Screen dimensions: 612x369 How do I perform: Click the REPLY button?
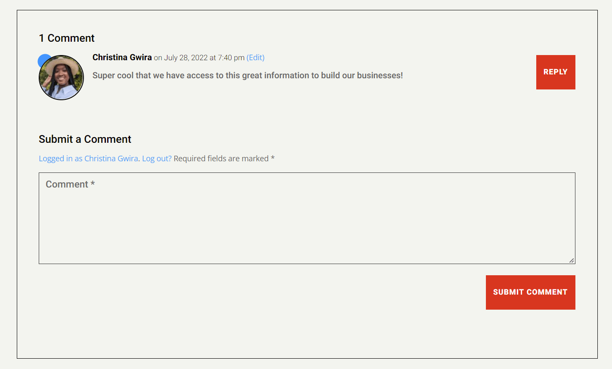555,72
